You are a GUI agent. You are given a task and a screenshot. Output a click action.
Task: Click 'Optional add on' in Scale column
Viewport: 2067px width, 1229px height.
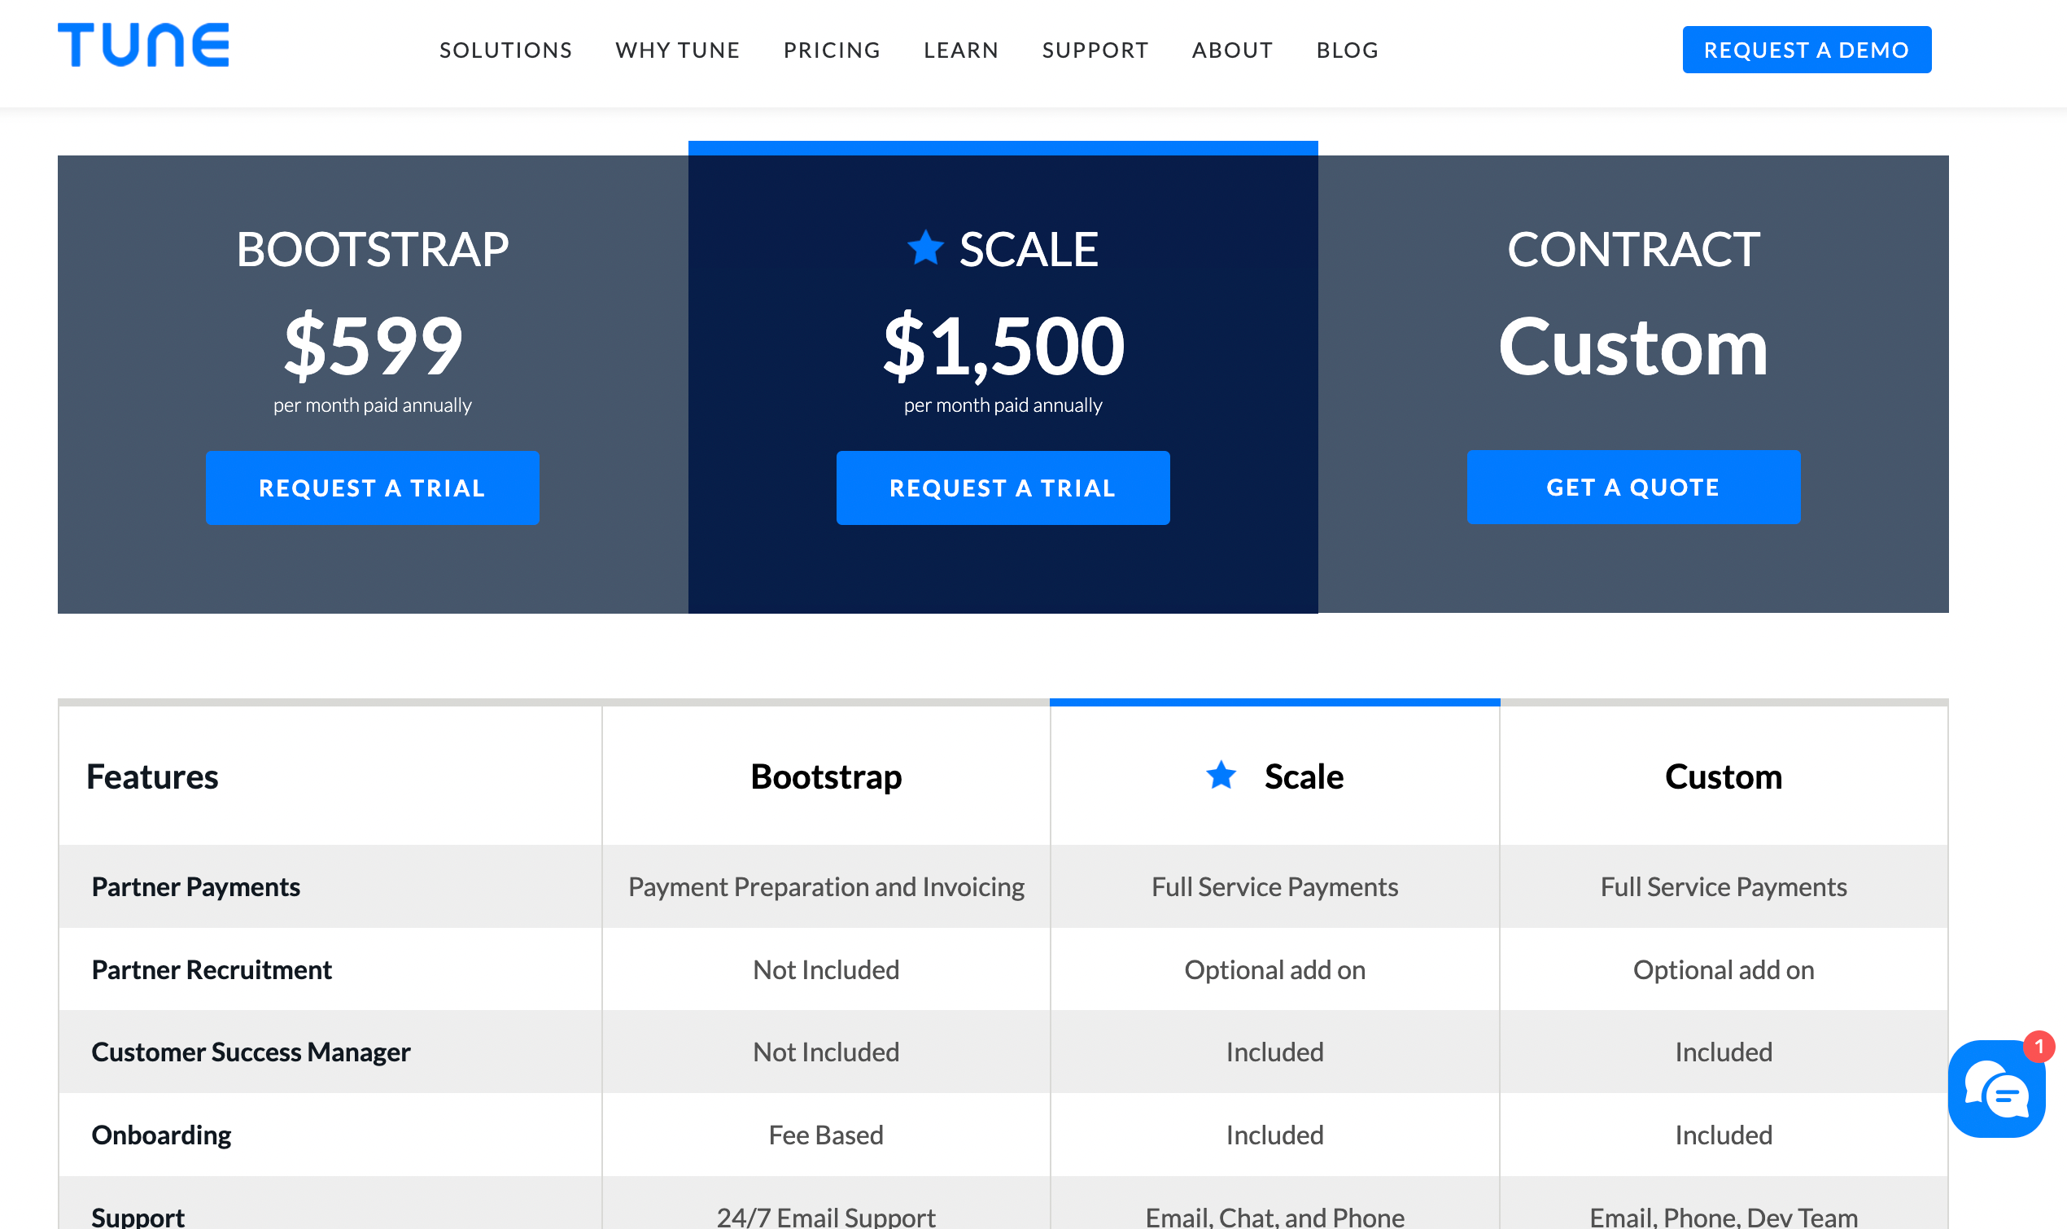1275,970
